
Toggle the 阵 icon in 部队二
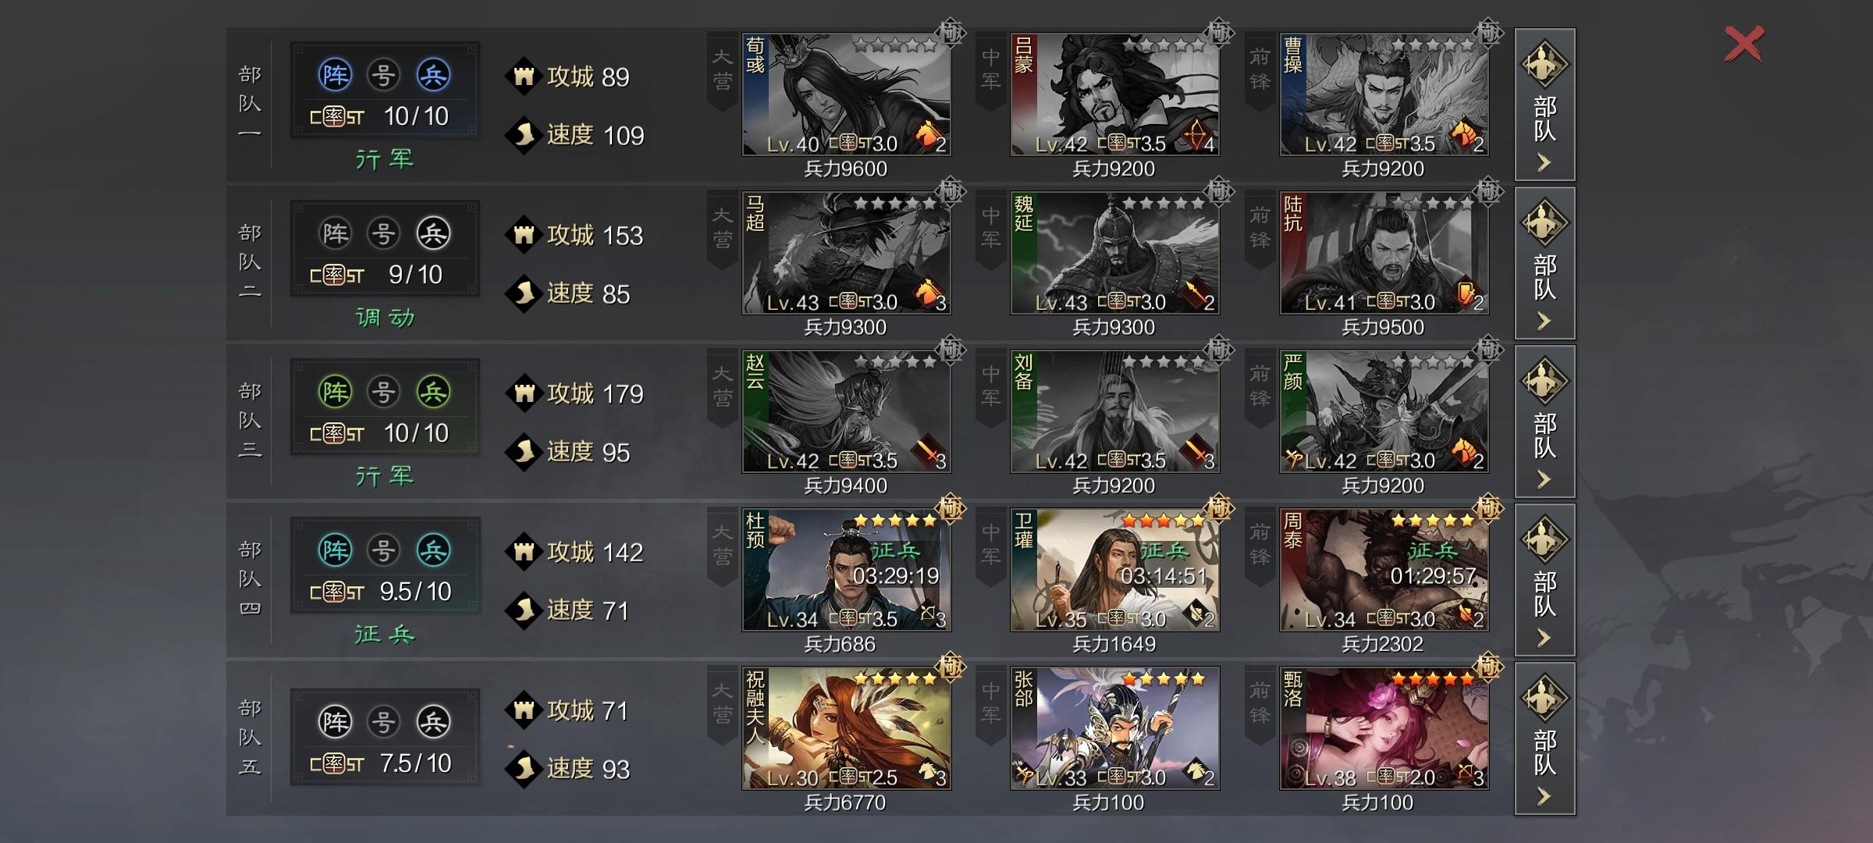click(336, 233)
